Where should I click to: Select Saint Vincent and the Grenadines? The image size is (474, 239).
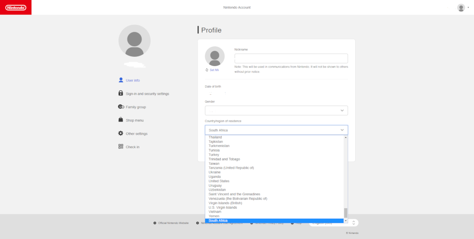[x=274, y=194]
